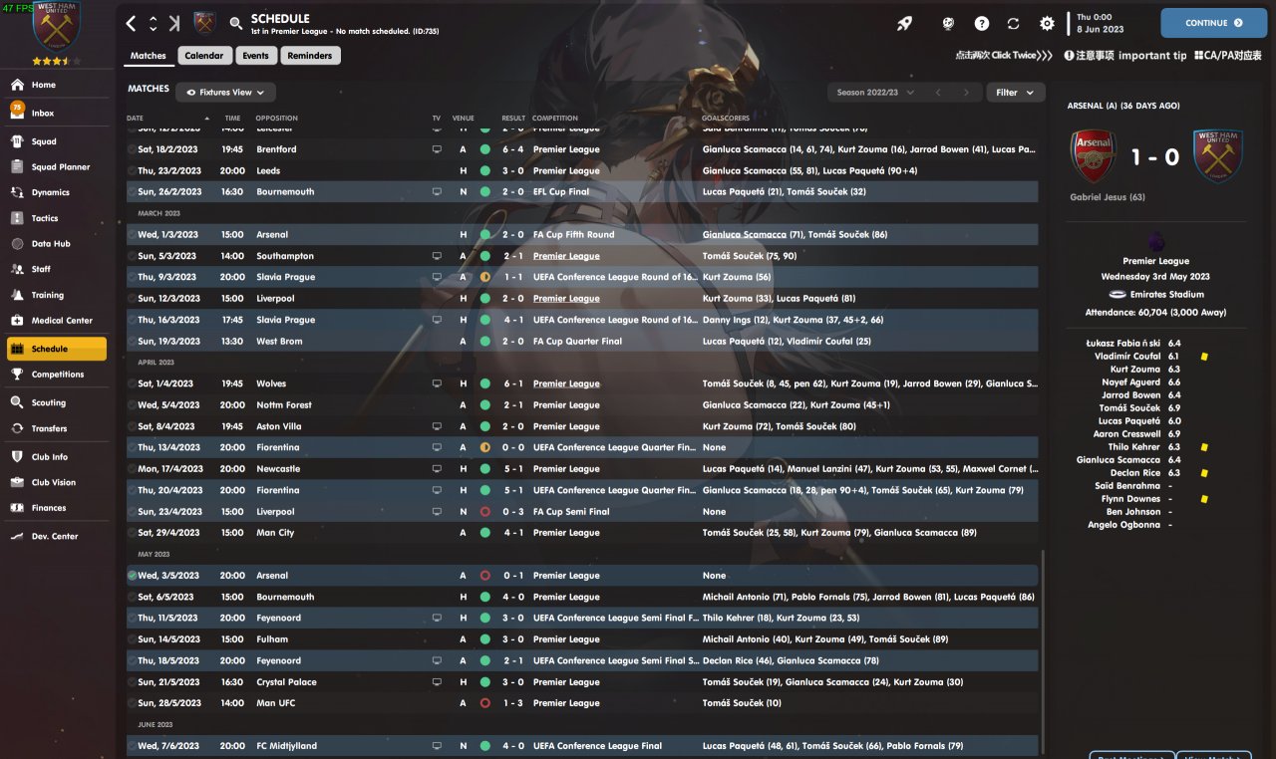Click the Club Vision icon in sidebar
Image resolution: width=1276 pixels, height=759 pixels.
17,482
